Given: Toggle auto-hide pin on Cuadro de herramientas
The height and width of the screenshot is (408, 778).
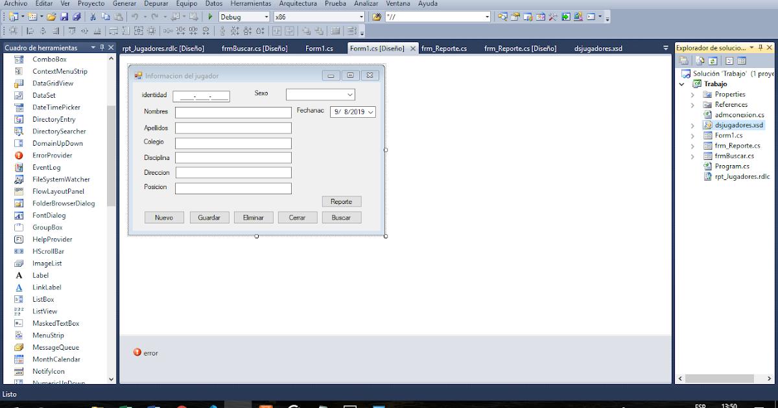Looking at the screenshot, I should click(100, 47).
